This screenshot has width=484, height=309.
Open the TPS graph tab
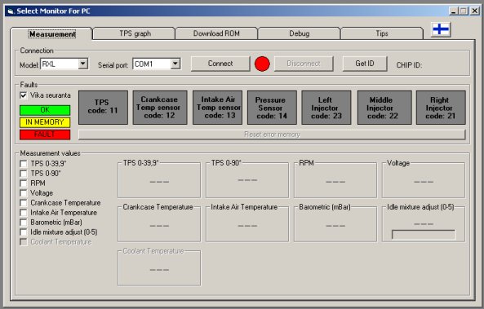[135, 33]
